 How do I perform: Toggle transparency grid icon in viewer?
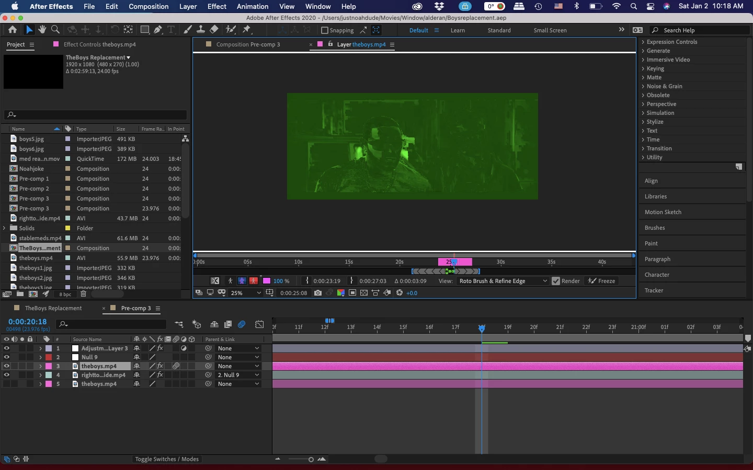364,293
